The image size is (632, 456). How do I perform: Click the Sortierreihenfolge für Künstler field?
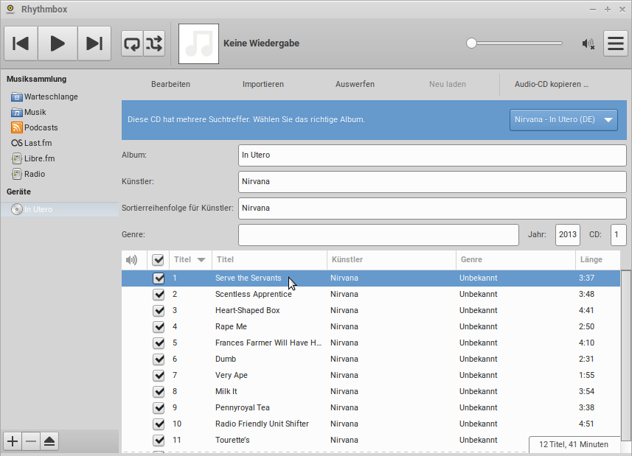pos(432,208)
